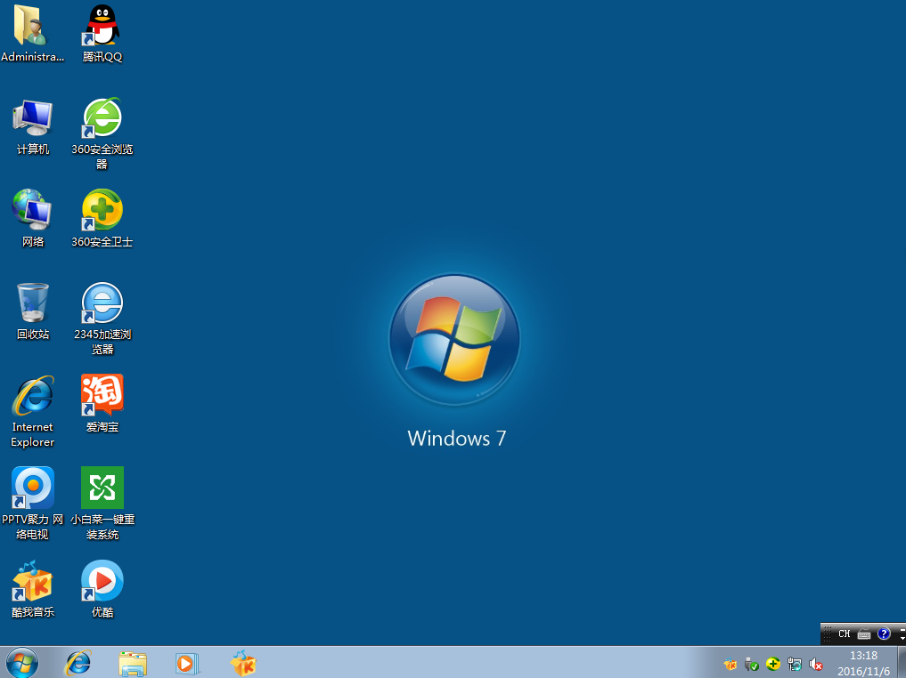Open the language bar help button

click(884, 634)
